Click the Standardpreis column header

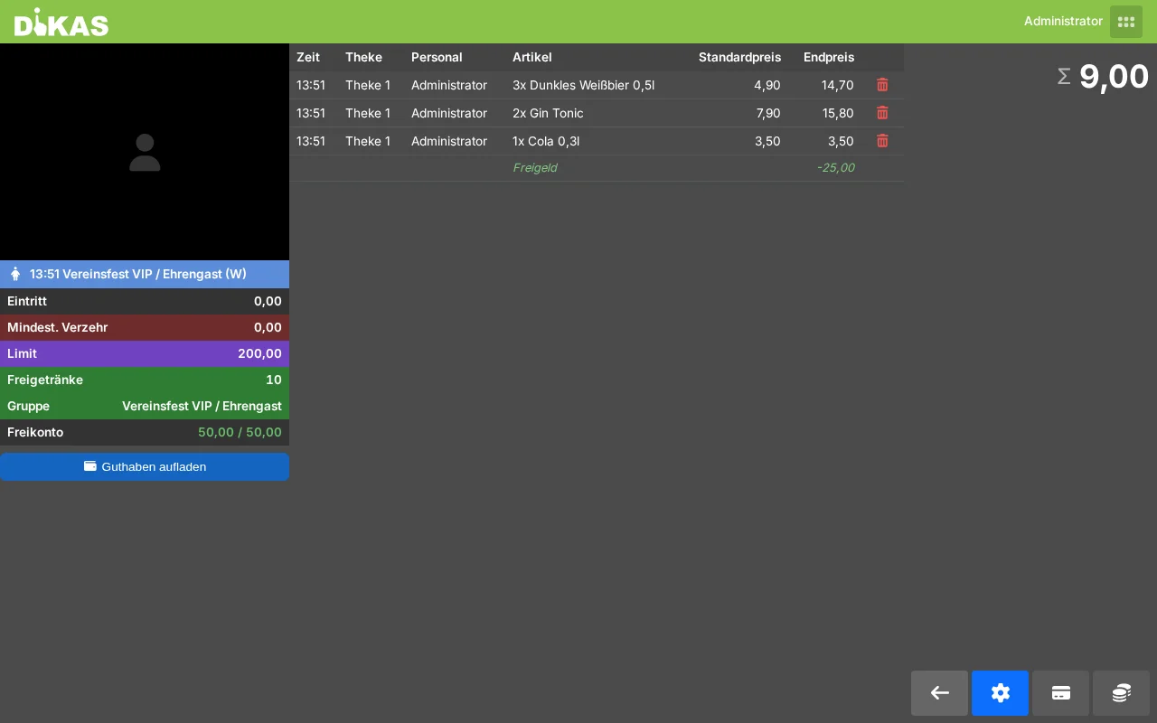tap(739, 57)
